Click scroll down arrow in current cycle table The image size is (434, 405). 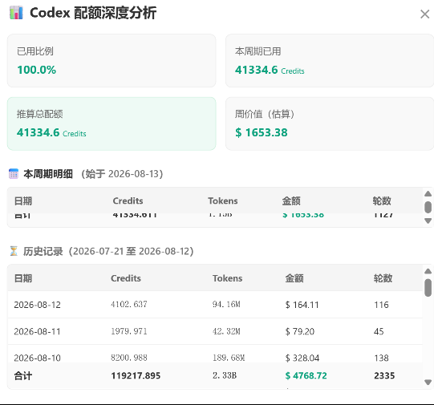[428, 221]
